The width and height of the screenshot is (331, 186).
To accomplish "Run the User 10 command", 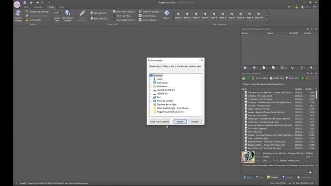I will click(259, 16).
